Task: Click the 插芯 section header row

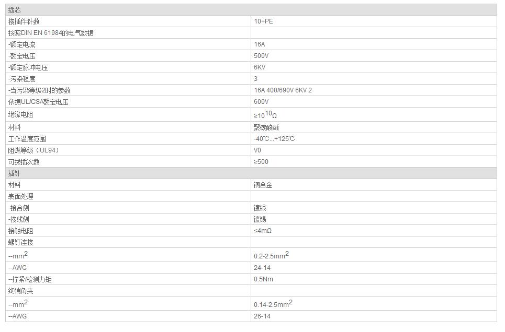Action: 251,10
